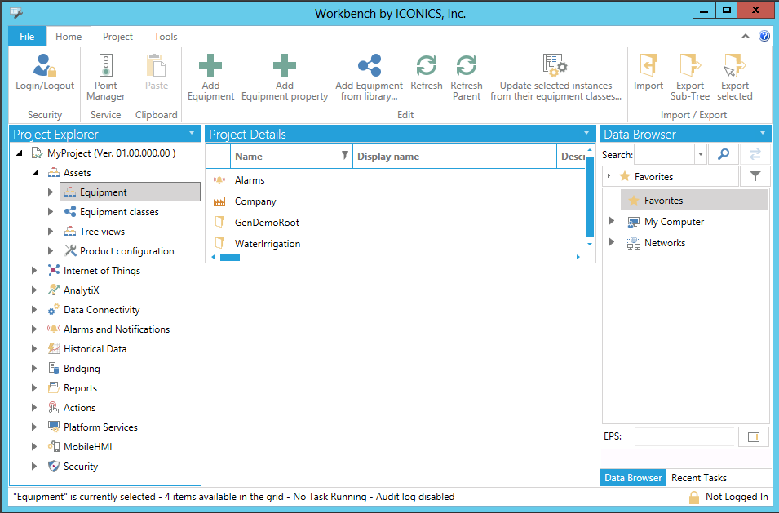The image size is (779, 513).
Task: Open the File menu
Action: click(27, 37)
